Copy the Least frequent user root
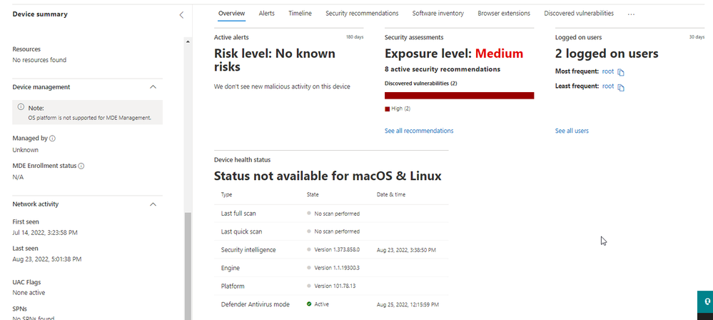Viewport: 713px width, 320px height. coord(621,87)
